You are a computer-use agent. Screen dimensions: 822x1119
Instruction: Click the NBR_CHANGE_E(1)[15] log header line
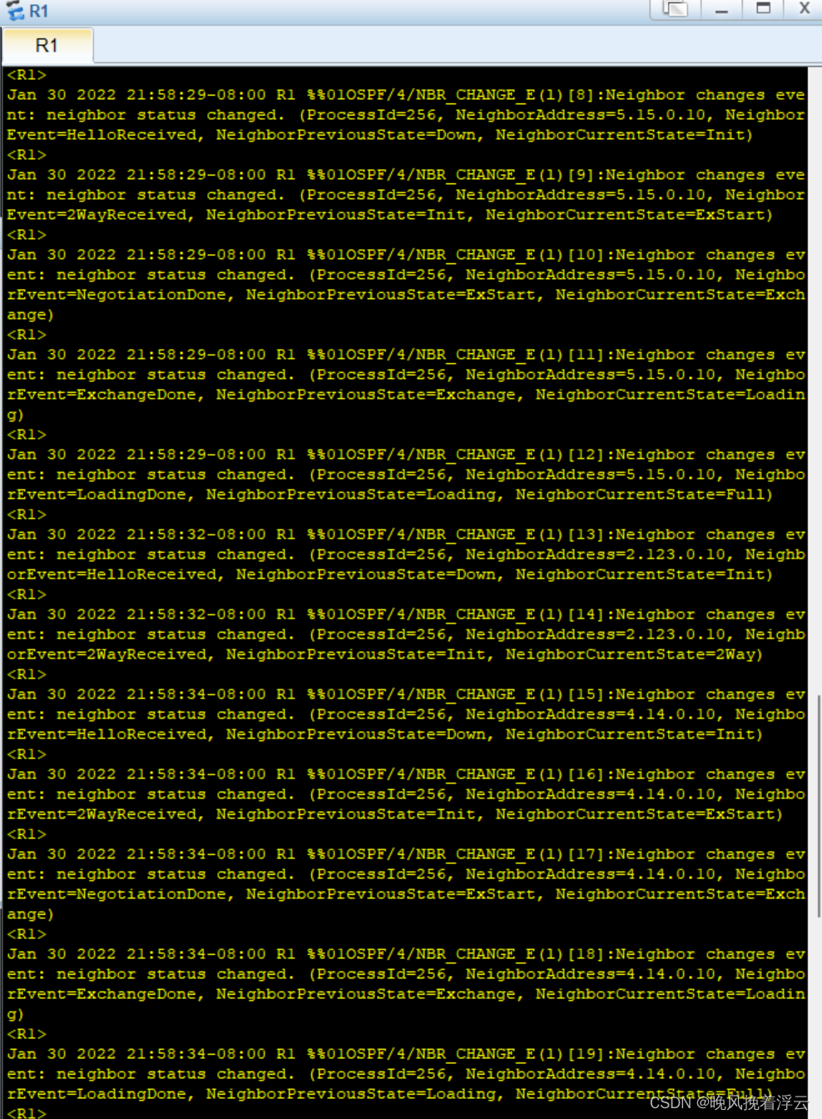[x=406, y=694]
